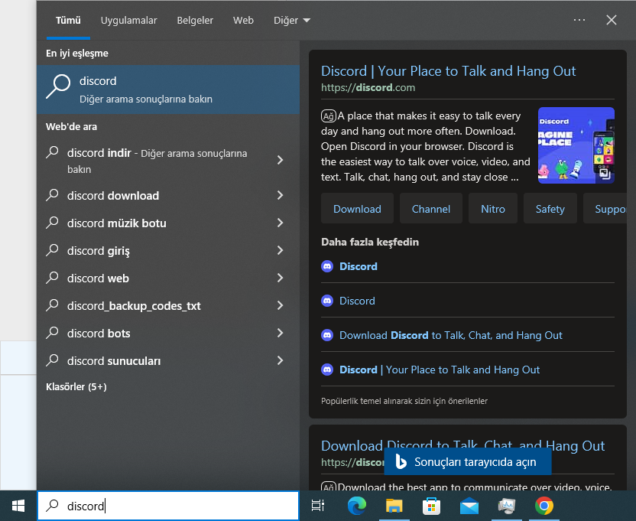Viewport: 636px width, 521px height.
Task: Click the Channel quick link button
Action: [x=431, y=209]
